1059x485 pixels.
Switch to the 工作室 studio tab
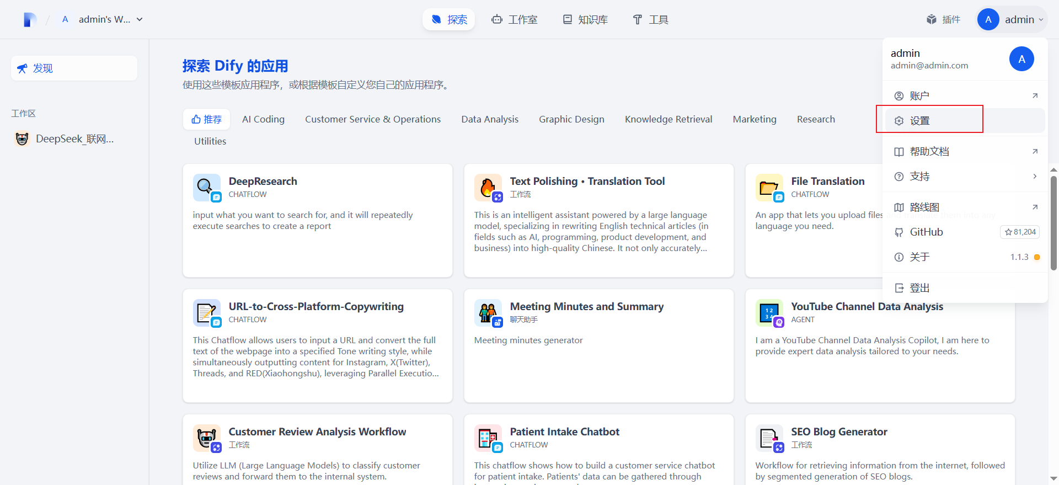[515, 20]
